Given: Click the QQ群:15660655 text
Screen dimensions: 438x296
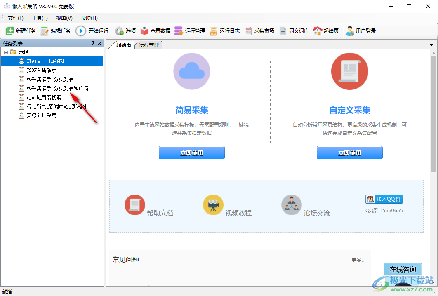Looking at the screenshot, I should pos(384,211).
